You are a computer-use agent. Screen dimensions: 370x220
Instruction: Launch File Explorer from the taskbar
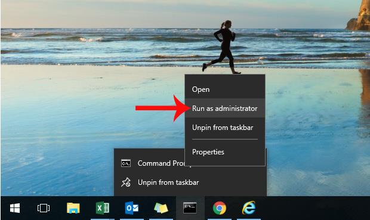73,208
